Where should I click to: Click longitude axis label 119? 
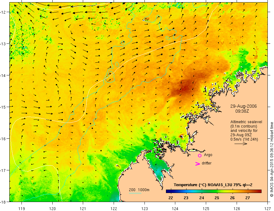[x=22, y=209]
